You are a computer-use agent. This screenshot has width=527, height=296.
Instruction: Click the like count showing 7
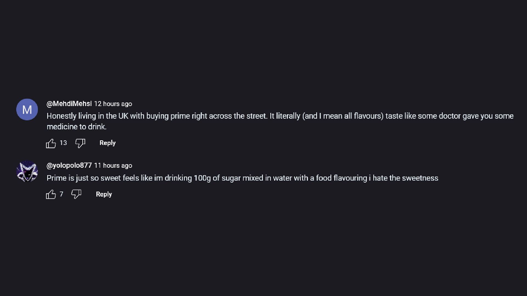click(61, 194)
